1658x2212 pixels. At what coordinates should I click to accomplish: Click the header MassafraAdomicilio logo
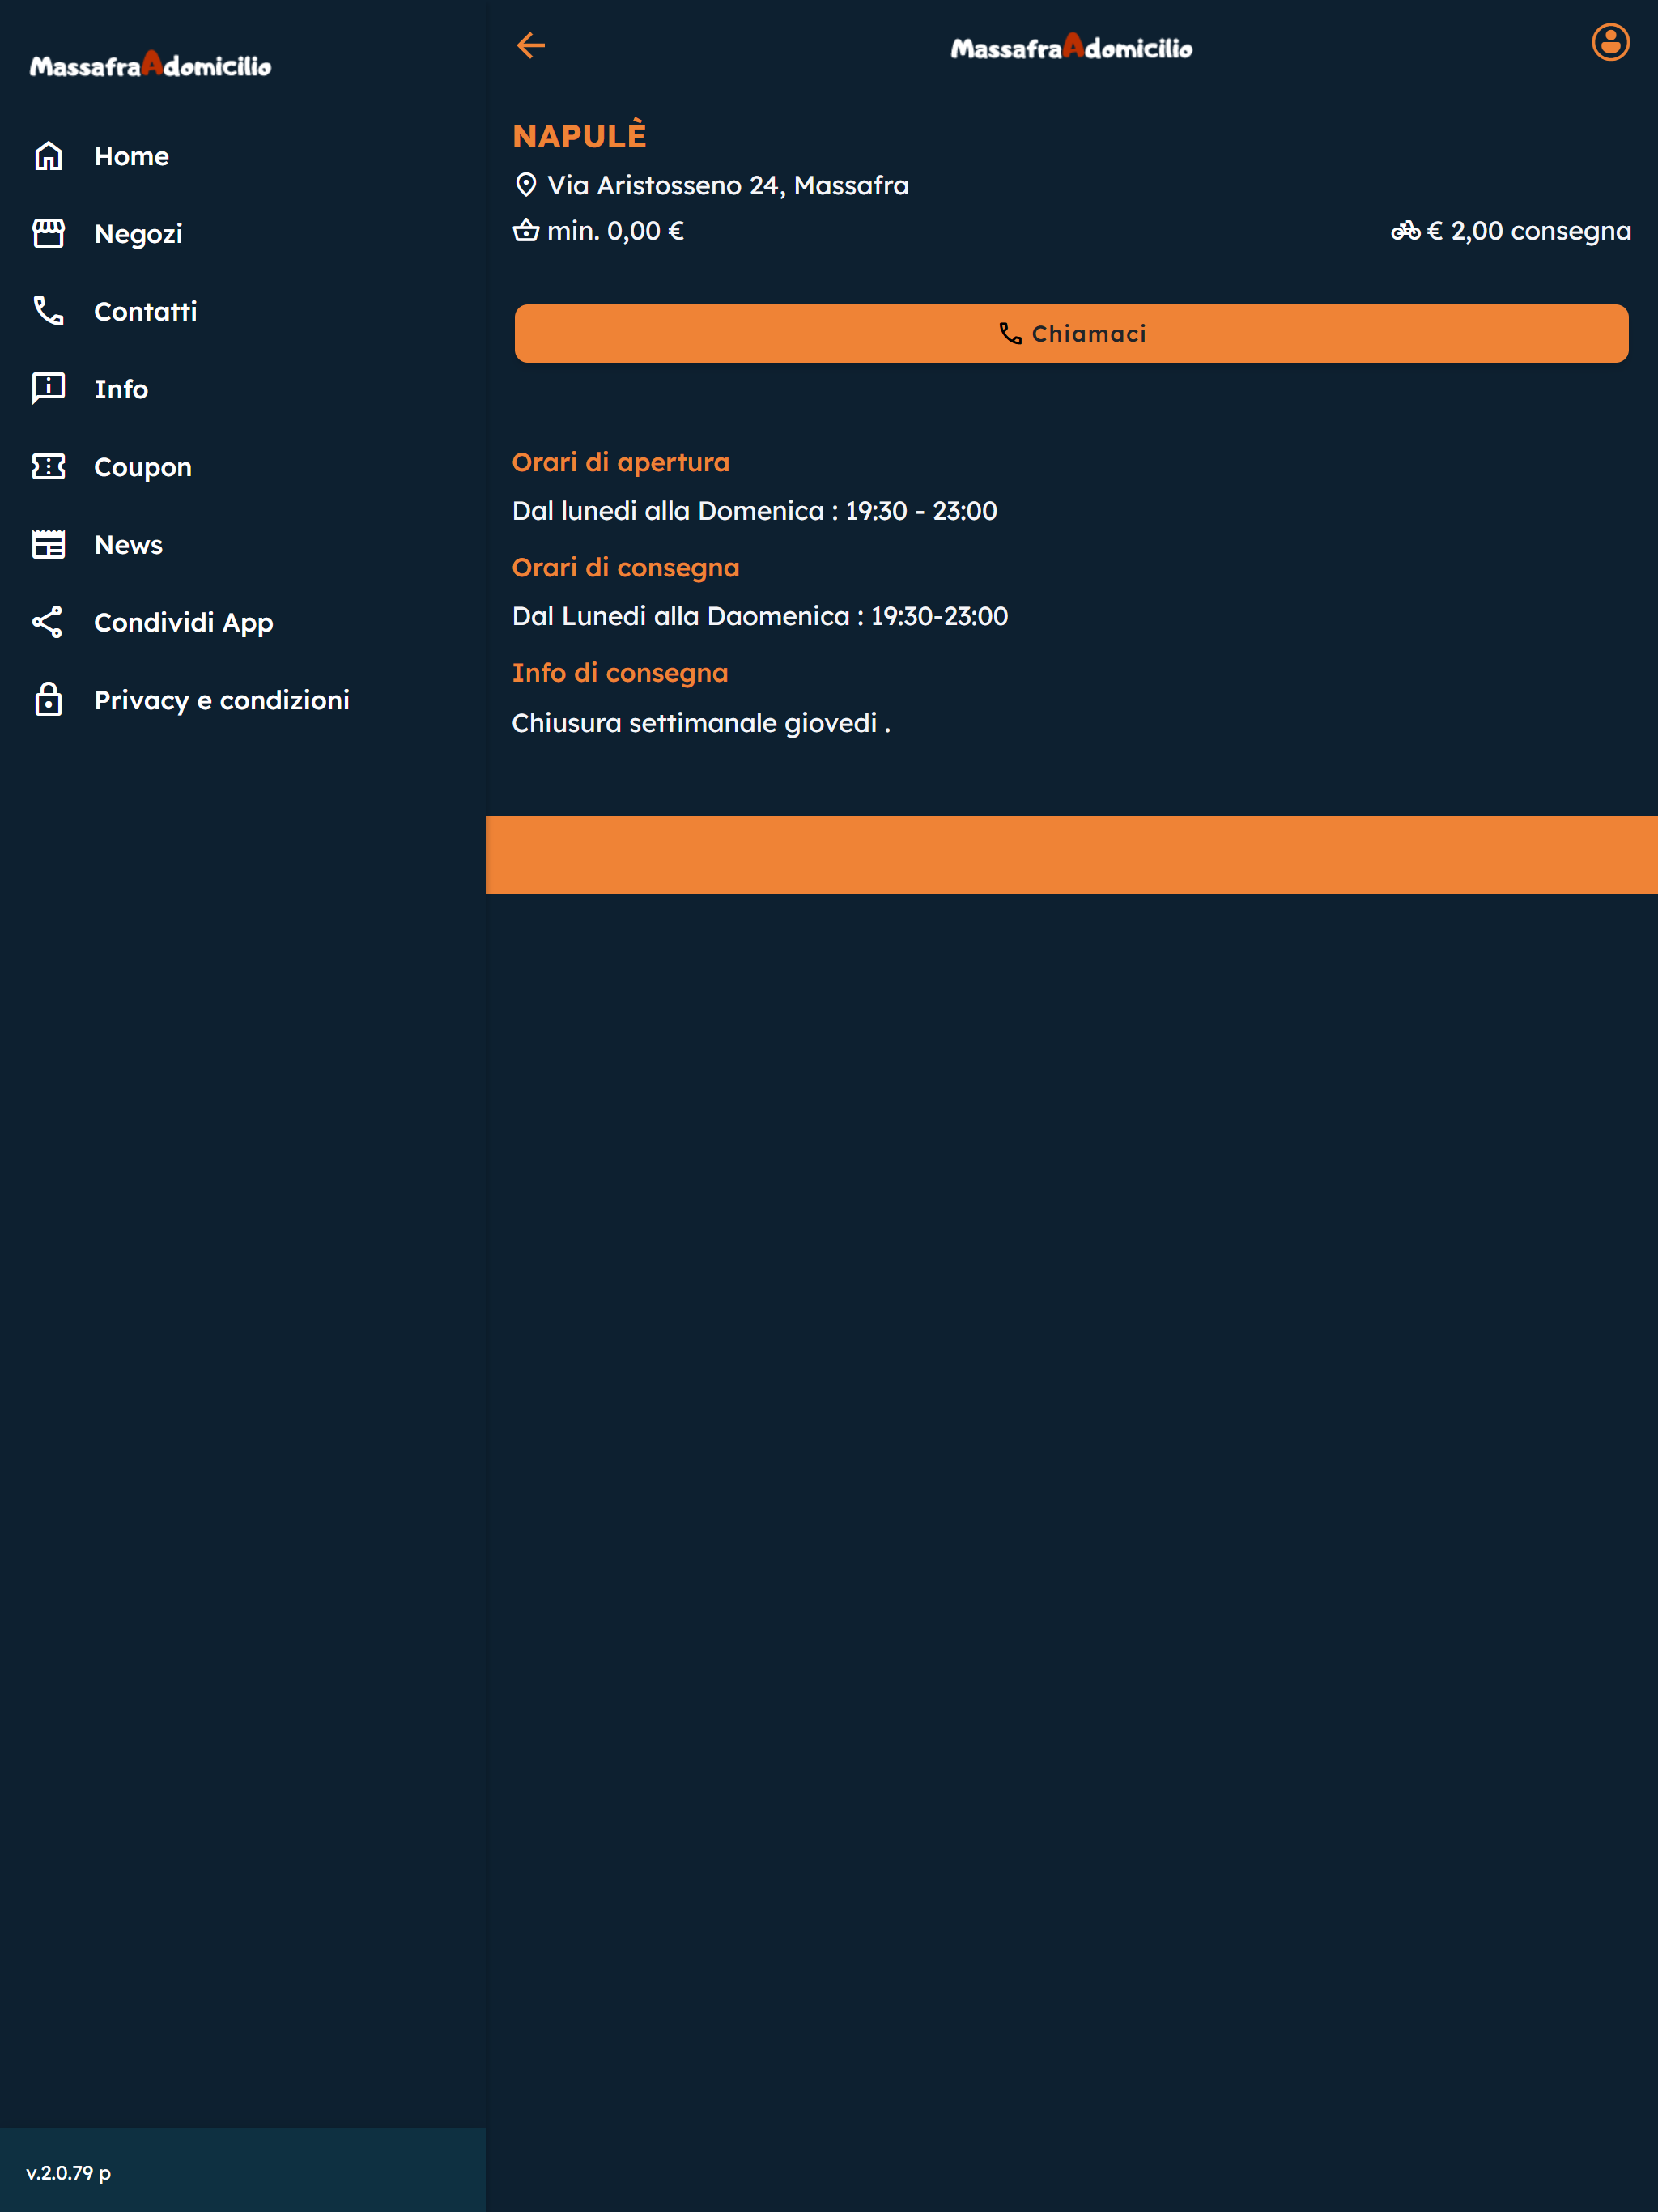[x=1071, y=47]
